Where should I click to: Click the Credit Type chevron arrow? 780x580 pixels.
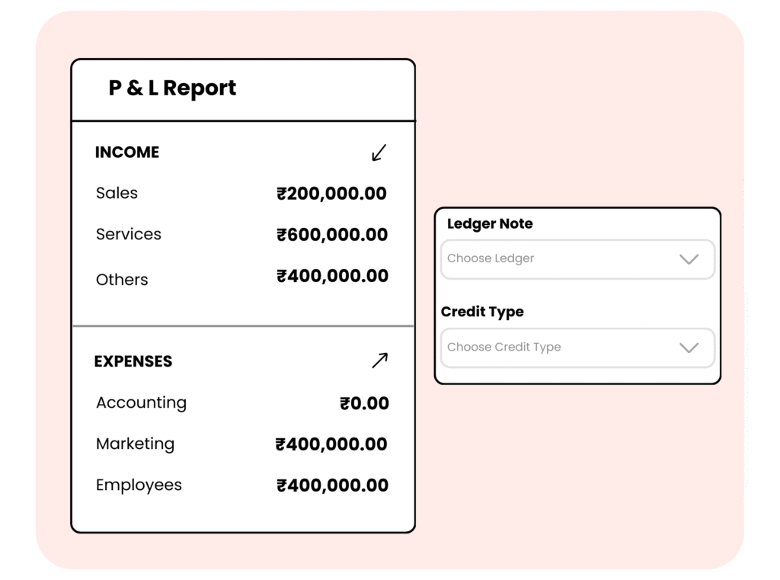[689, 348]
